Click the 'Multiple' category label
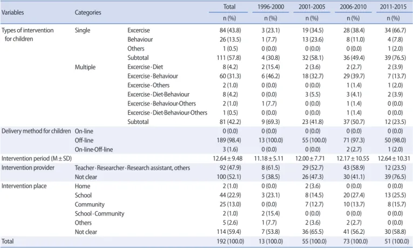The width and height of the screenshot is (413, 250). pyautogui.click(x=85, y=67)
